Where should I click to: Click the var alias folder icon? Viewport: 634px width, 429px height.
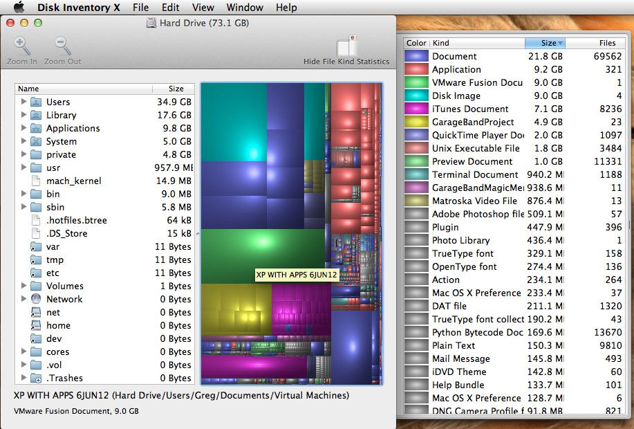pos(36,247)
